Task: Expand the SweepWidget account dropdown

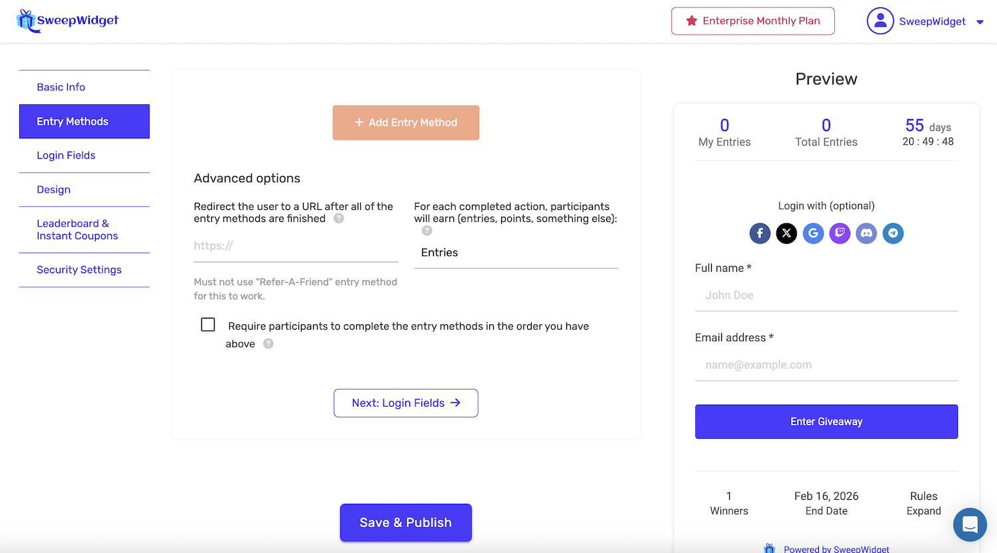Action: click(x=980, y=21)
